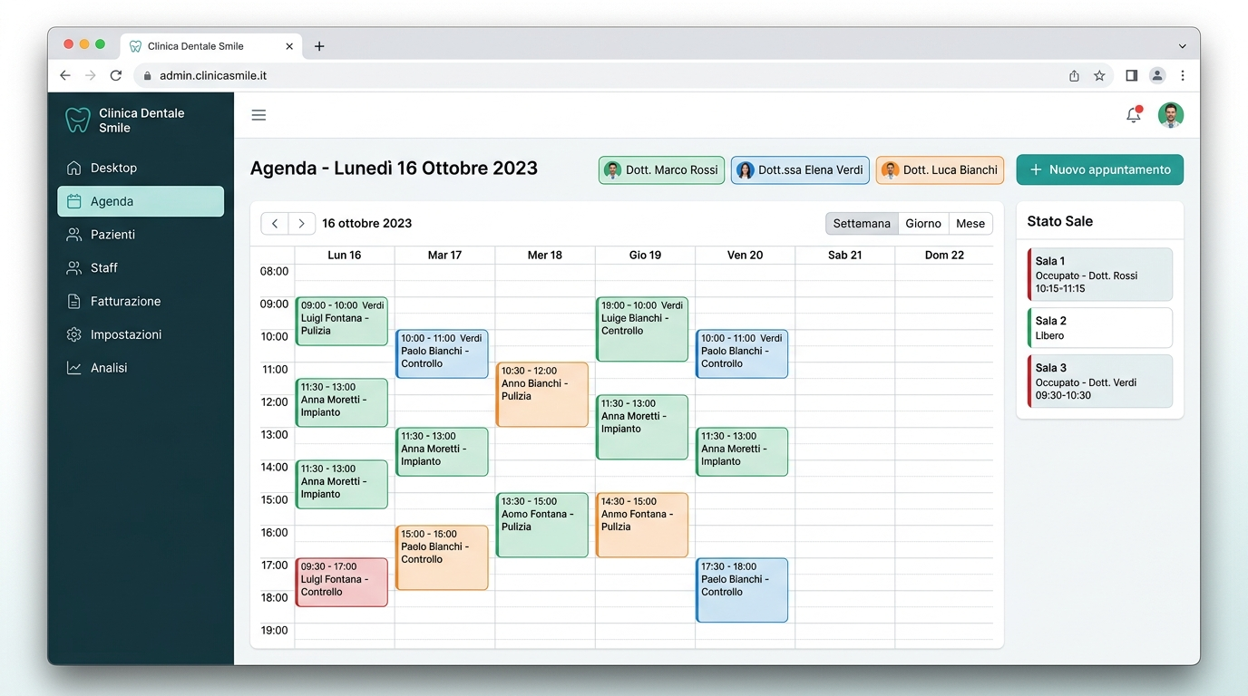Click the Clinica Dentale Smile tooth logo

[78, 121]
